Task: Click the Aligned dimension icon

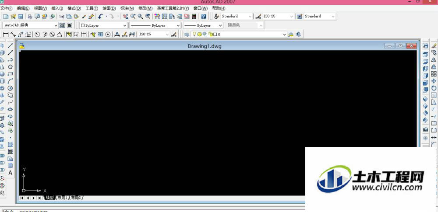Action: (x=13, y=34)
